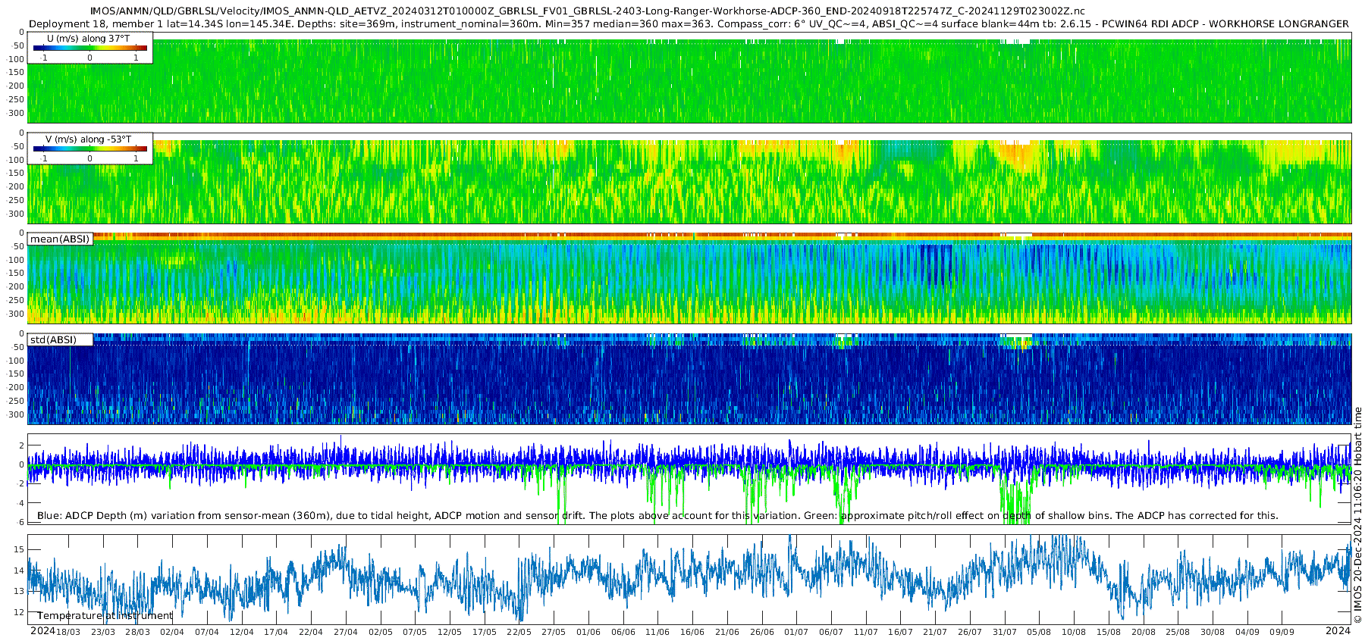Click the V (m/s) along -53°T colorbar
This screenshot has height=644, width=1365.
(x=90, y=148)
